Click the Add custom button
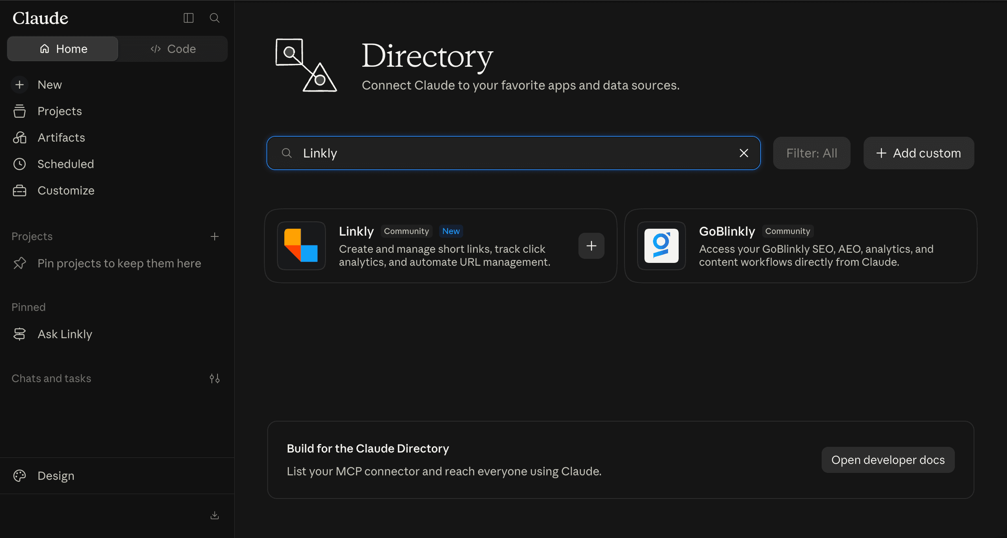The height and width of the screenshot is (538, 1007). (x=919, y=153)
